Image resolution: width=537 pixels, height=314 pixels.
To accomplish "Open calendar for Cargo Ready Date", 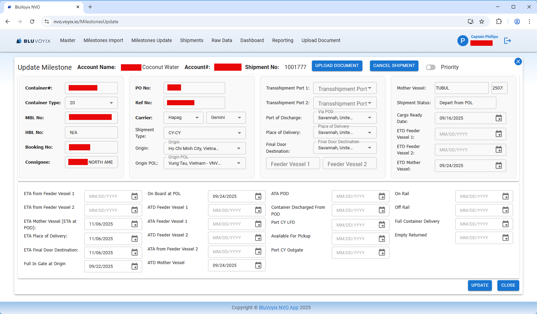I will pyautogui.click(x=498, y=118).
